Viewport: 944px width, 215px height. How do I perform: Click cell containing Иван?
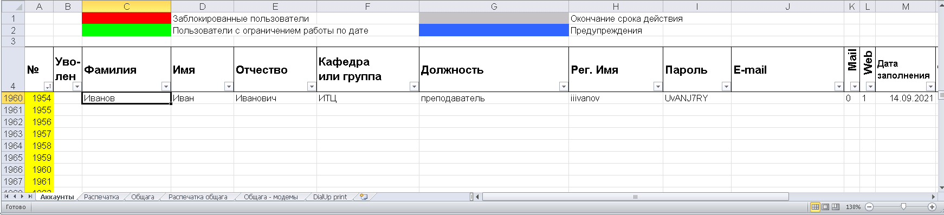point(202,98)
